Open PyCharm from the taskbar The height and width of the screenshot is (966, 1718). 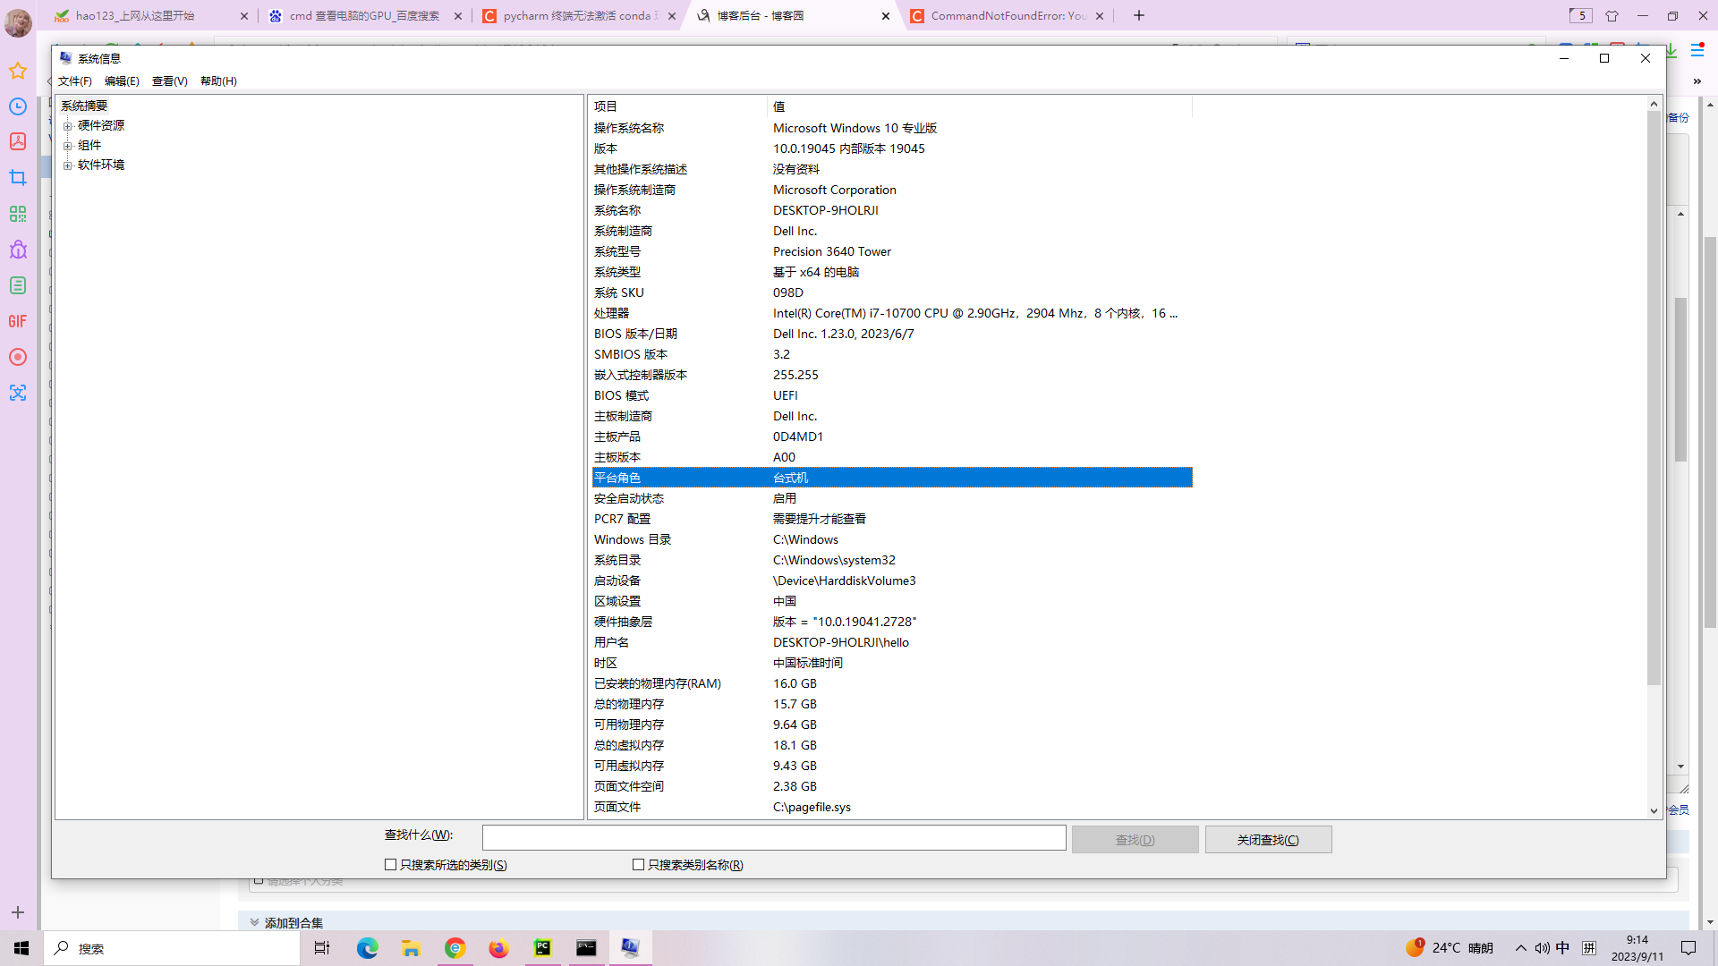[x=542, y=948]
